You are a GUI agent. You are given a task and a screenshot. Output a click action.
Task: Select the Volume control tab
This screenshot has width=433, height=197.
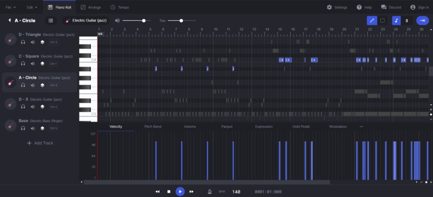[190, 127]
